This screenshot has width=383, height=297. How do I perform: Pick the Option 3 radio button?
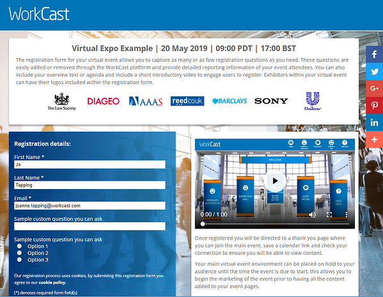click(x=20, y=260)
